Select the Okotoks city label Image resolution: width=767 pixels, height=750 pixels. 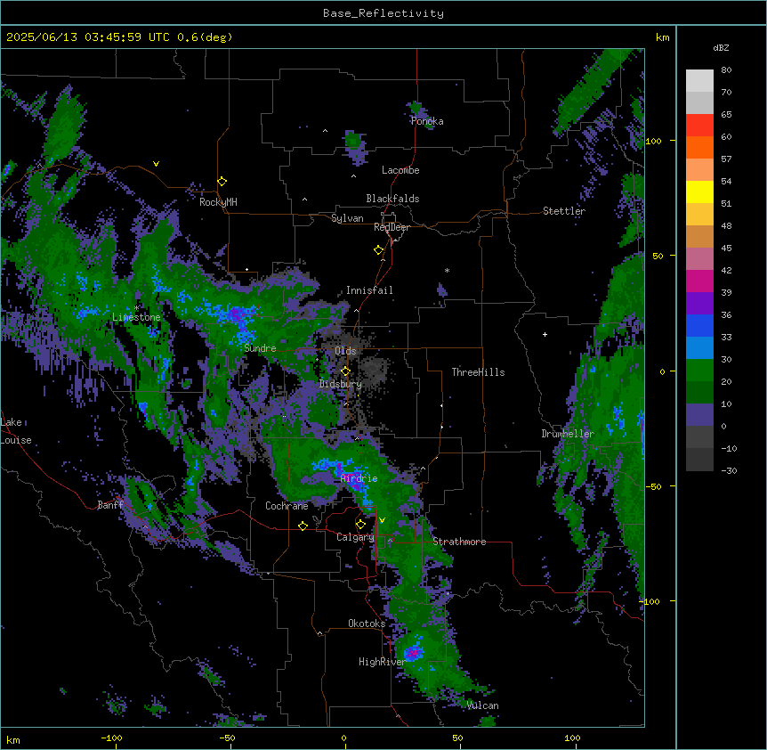coord(367,624)
